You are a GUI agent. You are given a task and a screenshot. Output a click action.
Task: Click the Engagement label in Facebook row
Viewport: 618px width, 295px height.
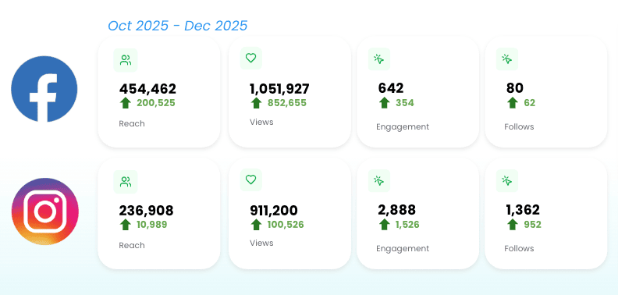tap(403, 127)
